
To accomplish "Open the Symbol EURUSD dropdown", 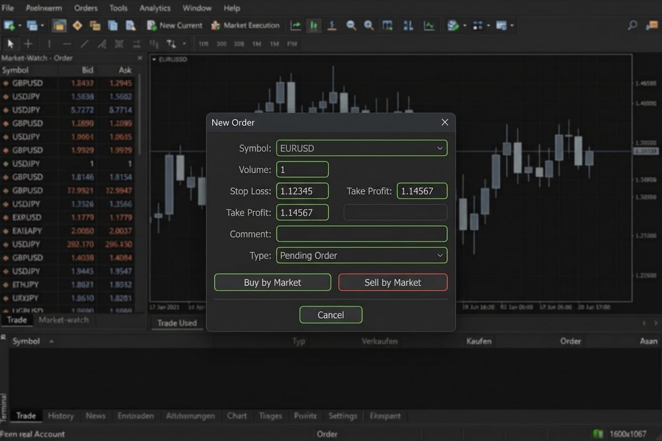I will click(361, 148).
